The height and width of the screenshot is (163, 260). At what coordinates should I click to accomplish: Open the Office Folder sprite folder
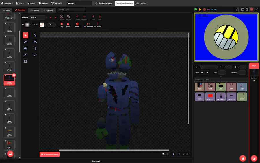pyautogui.click(x=210, y=87)
